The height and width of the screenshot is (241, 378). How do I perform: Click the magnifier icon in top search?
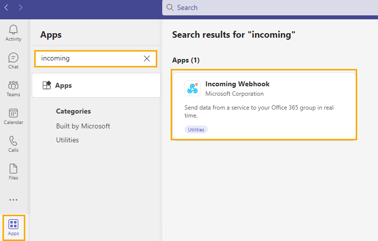[x=170, y=7]
